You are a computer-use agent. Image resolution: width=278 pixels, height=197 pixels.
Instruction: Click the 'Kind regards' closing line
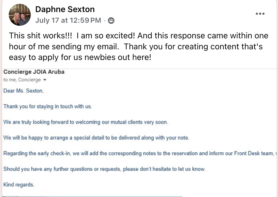[19, 185]
